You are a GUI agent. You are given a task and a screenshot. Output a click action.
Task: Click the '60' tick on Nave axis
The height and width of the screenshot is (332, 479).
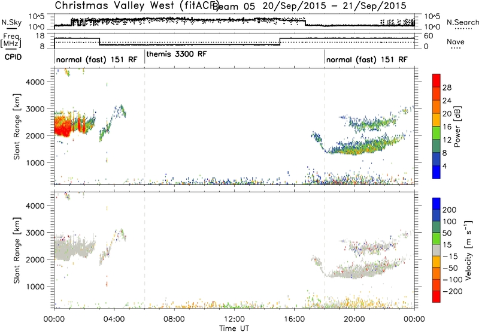point(429,36)
